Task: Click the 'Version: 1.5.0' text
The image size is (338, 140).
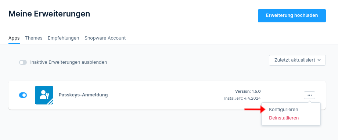Action: [x=248, y=91]
